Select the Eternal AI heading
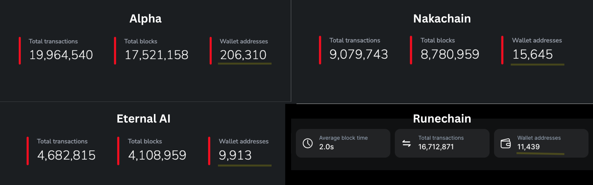This screenshot has height=185, width=593. 144,119
